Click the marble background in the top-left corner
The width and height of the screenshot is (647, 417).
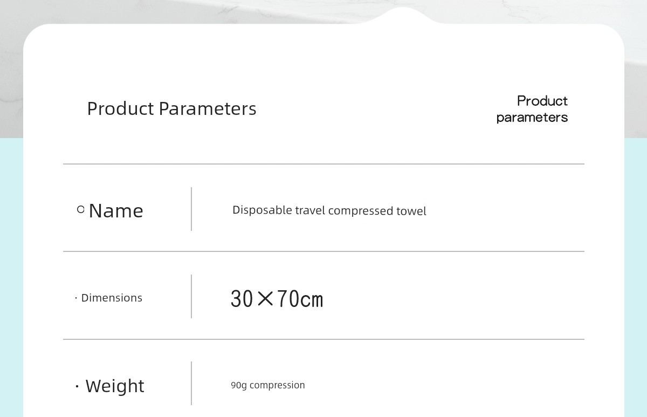coord(11,11)
